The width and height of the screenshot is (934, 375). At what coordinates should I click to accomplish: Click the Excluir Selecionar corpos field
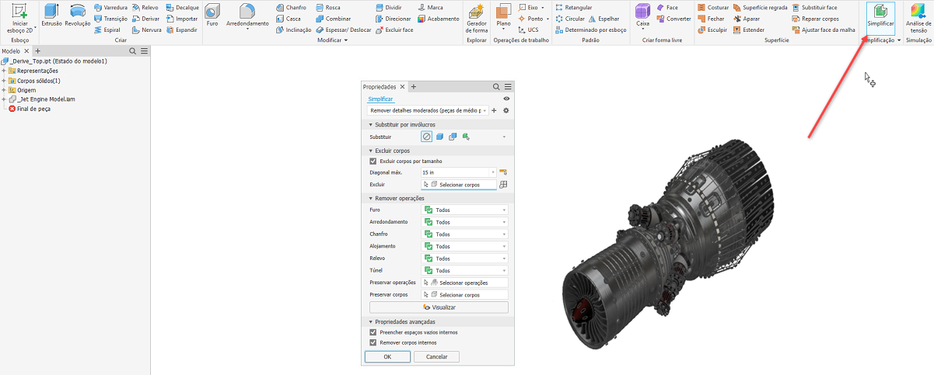click(458, 185)
